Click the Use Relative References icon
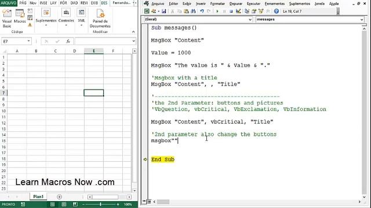Screen dimensions: 371x208 tap(30, 18)
